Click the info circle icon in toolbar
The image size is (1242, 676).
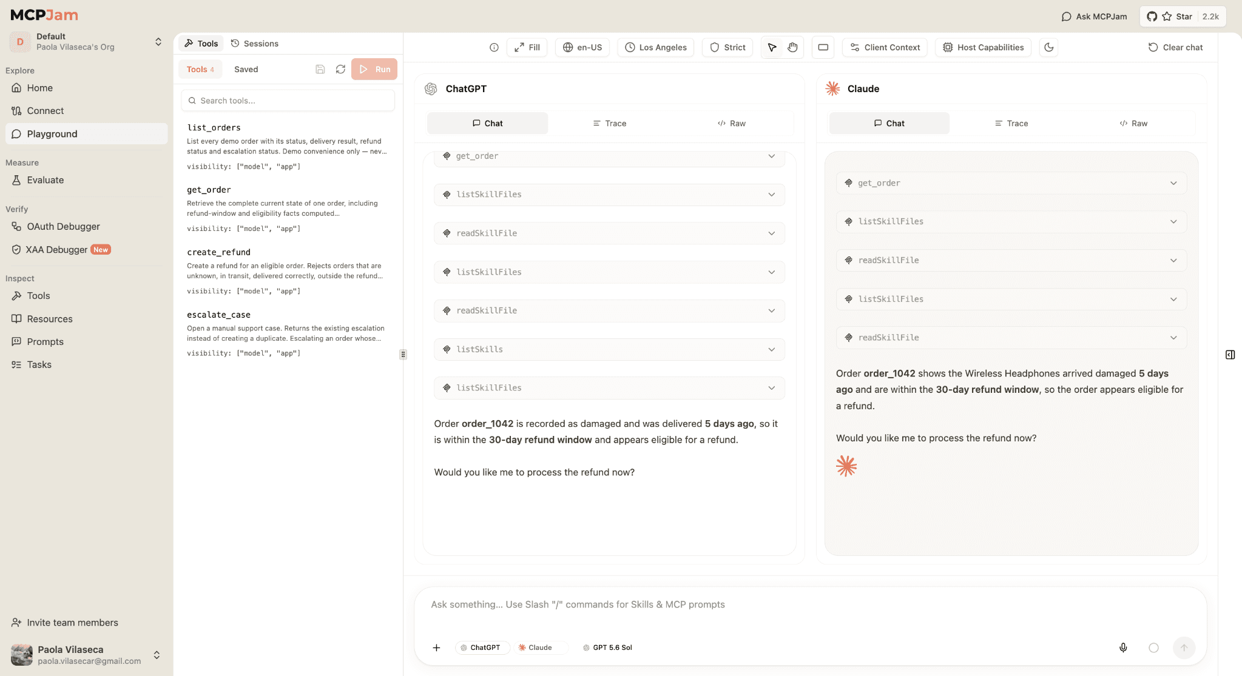[494, 47]
